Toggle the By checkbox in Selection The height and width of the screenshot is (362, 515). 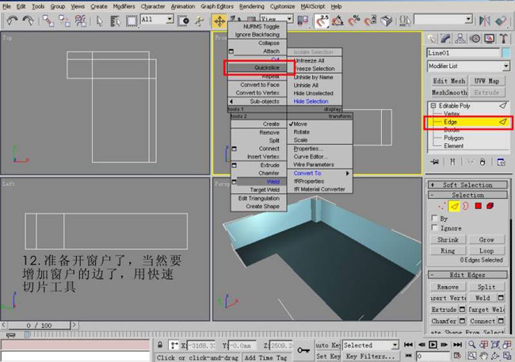click(x=434, y=218)
